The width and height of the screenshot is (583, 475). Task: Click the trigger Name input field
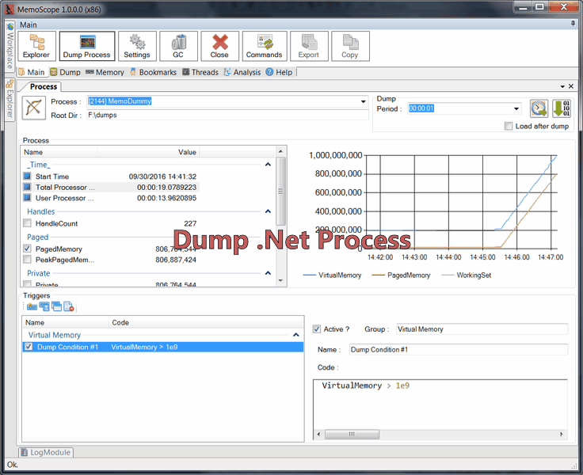tap(457, 349)
